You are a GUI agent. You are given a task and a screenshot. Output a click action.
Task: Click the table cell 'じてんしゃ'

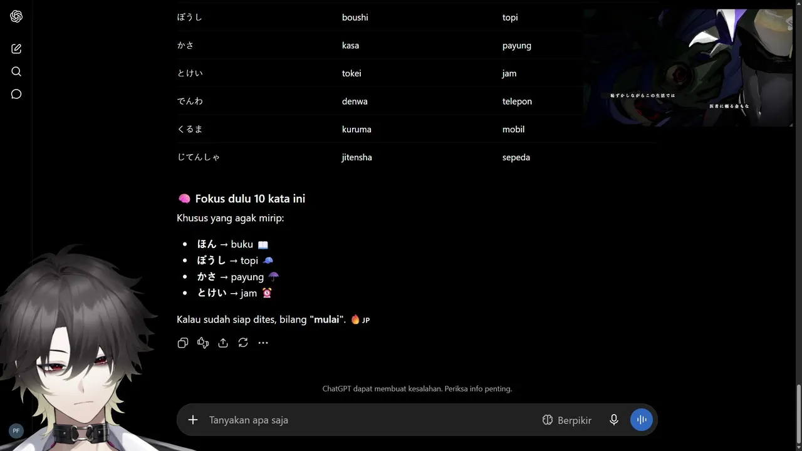coord(199,157)
